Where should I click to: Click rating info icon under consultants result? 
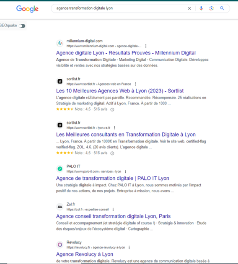pos(112,153)
